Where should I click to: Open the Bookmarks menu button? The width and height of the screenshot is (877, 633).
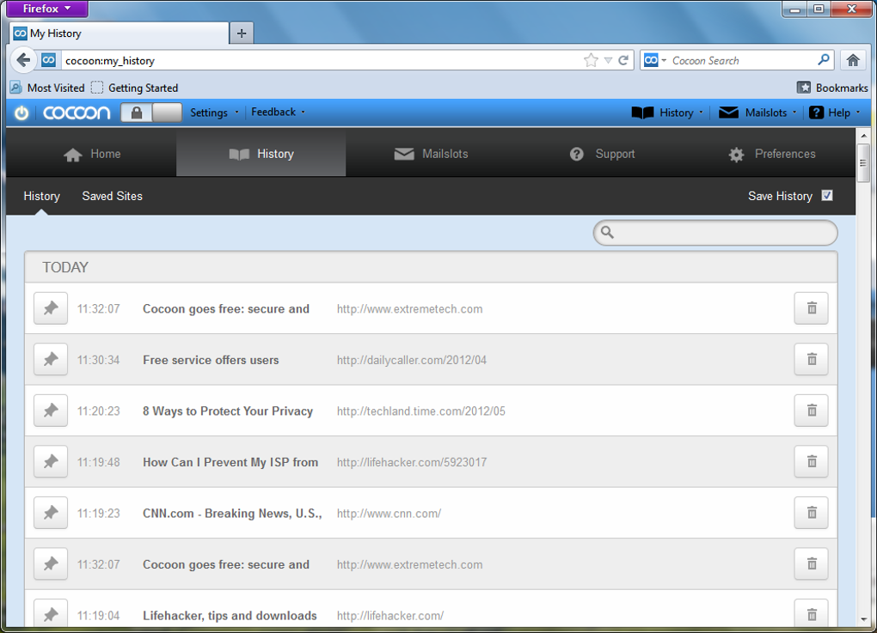832,88
